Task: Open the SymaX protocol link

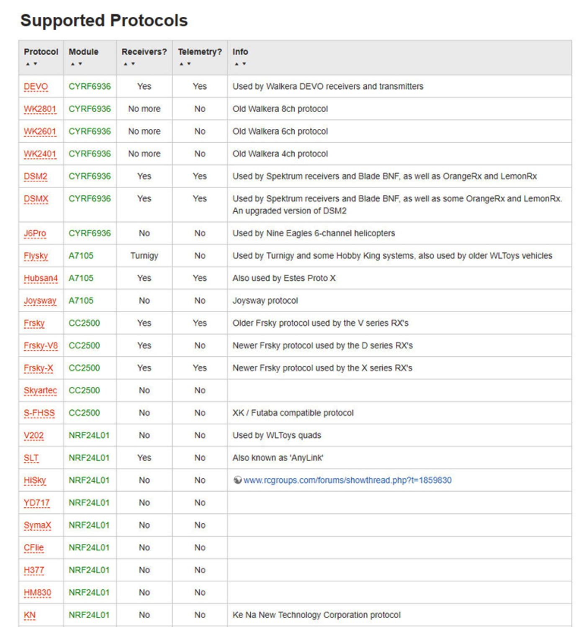Action: coord(37,525)
